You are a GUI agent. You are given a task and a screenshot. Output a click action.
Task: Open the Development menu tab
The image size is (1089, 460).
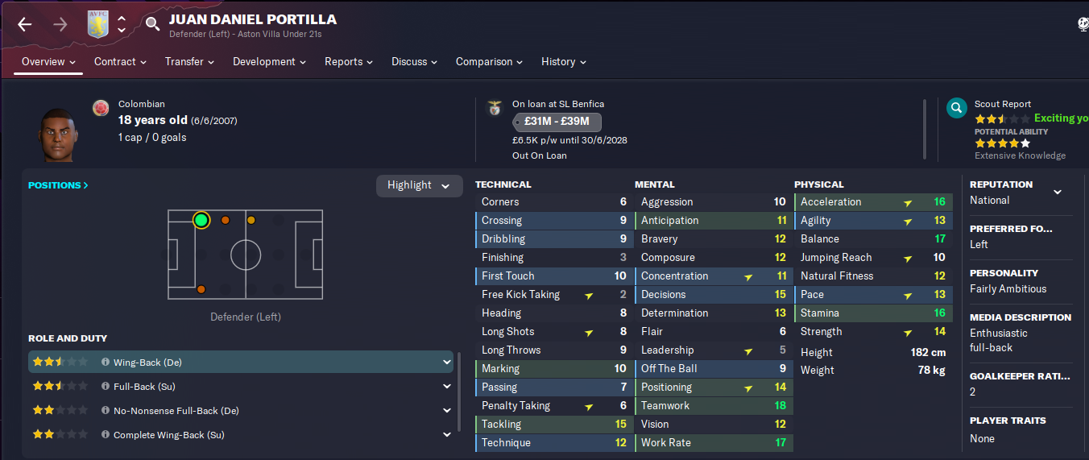coord(270,61)
